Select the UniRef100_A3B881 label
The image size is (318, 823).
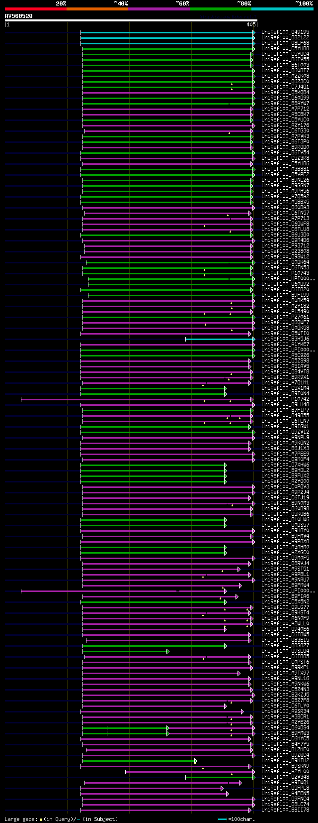click(x=285, y=169)
